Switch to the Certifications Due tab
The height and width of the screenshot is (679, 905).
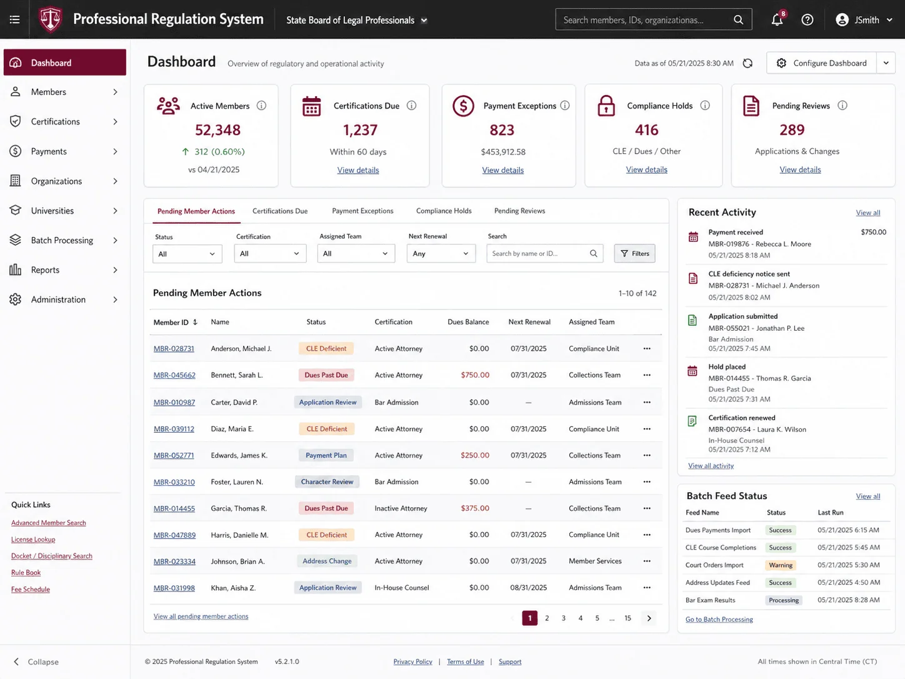(280, 211)
